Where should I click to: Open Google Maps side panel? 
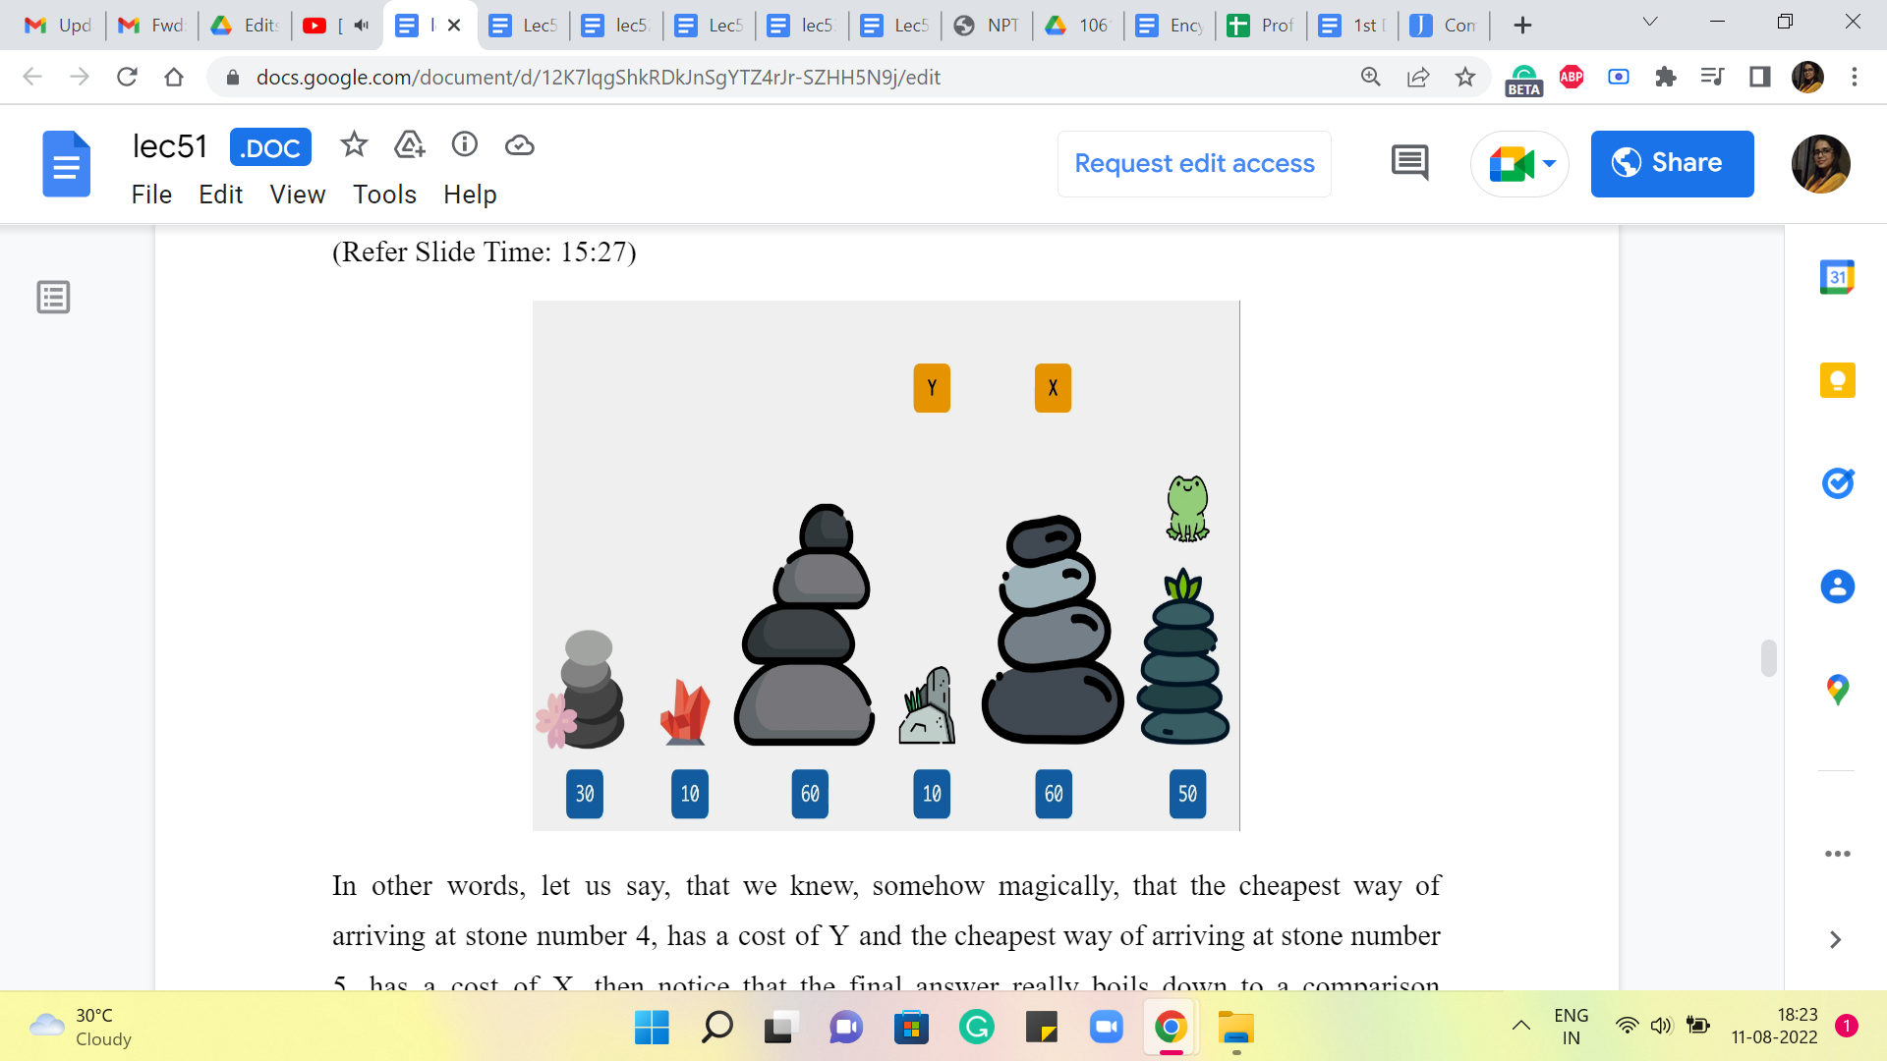tap(1837, 690)
